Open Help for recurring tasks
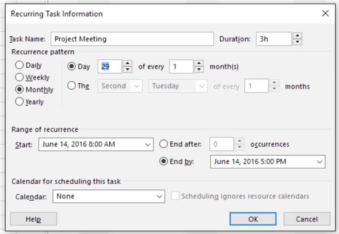The image size is (339, 234). pos(34,219)
